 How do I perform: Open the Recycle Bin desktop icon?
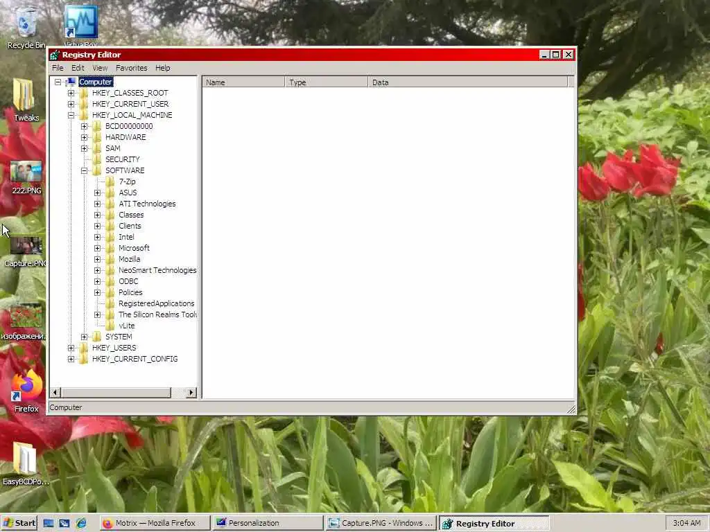pyautogui.click(x=26, y=27)
